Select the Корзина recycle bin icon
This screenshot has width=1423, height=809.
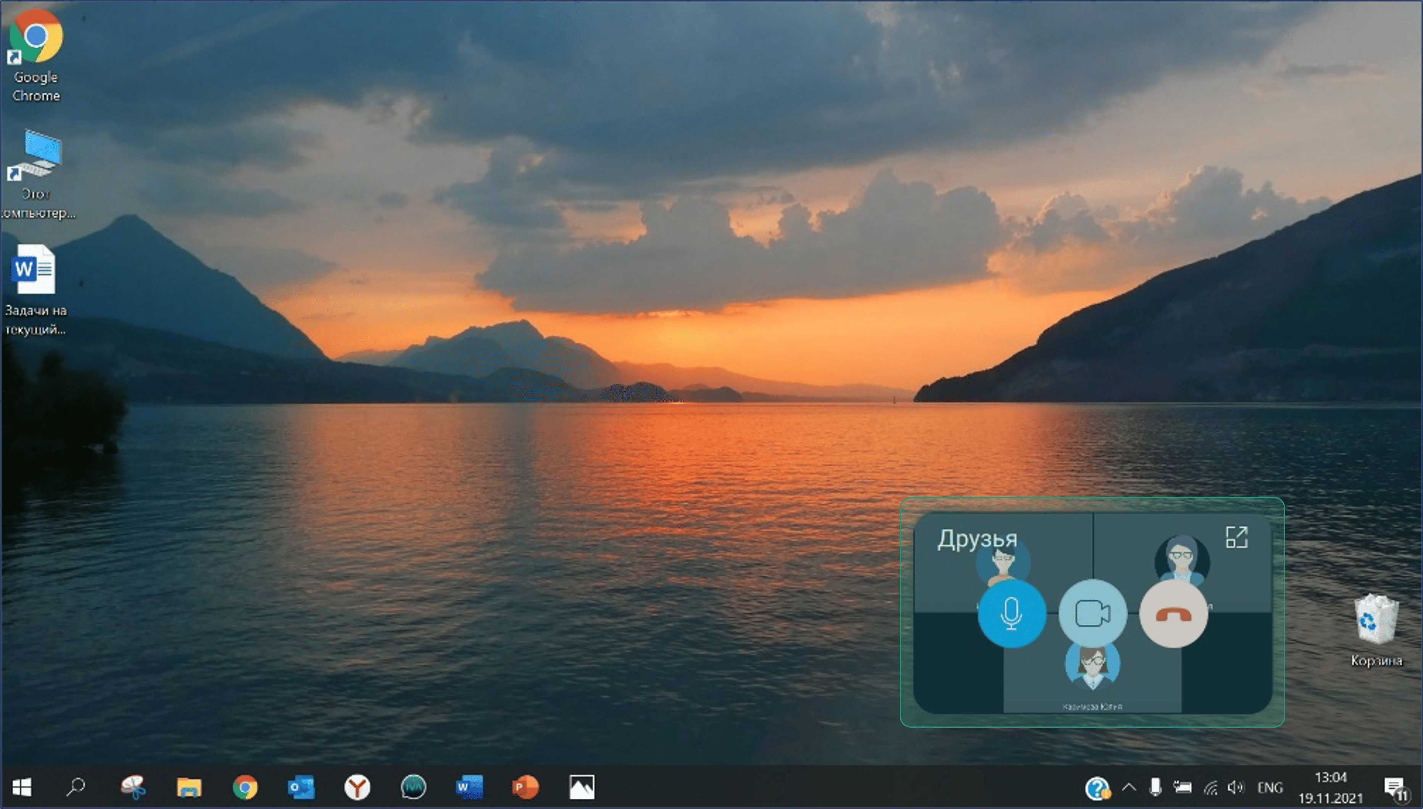pyautogui.click(x=1376, y=620)
